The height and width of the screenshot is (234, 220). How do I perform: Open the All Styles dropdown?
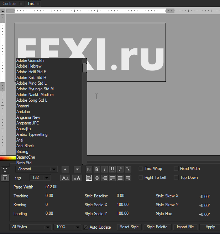pos(31,227)
